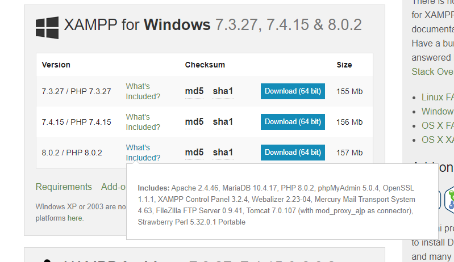Download XAMPP 8.0.2 64 bit
The image size is (454, 262).
293,153
